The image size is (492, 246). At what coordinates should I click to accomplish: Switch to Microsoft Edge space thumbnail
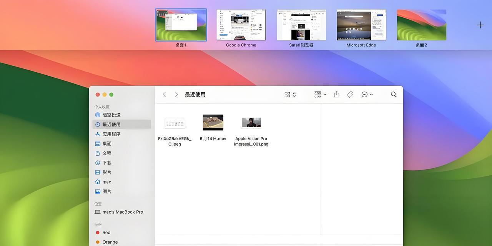pyautogui.click(x=361, y=25)
